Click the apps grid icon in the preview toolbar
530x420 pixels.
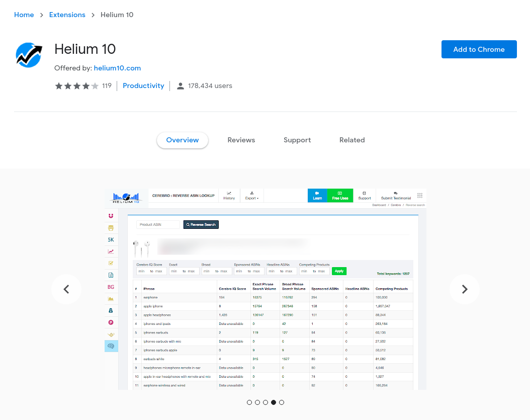[x=420, y=196]
